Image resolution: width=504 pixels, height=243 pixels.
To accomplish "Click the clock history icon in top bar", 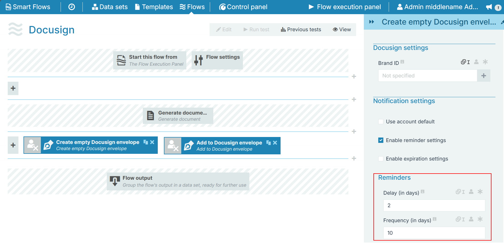I will (x=72, y=7).
